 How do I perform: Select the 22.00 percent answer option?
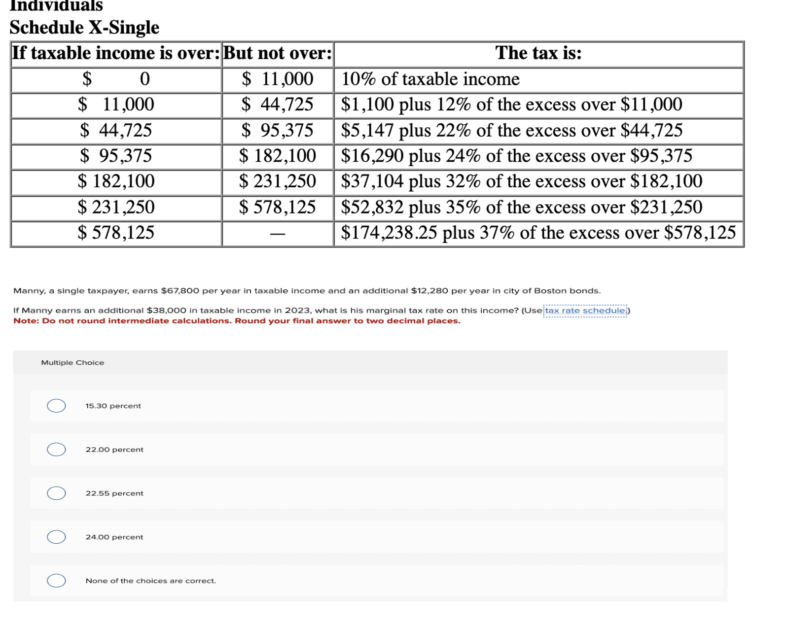tap(56, 449)
